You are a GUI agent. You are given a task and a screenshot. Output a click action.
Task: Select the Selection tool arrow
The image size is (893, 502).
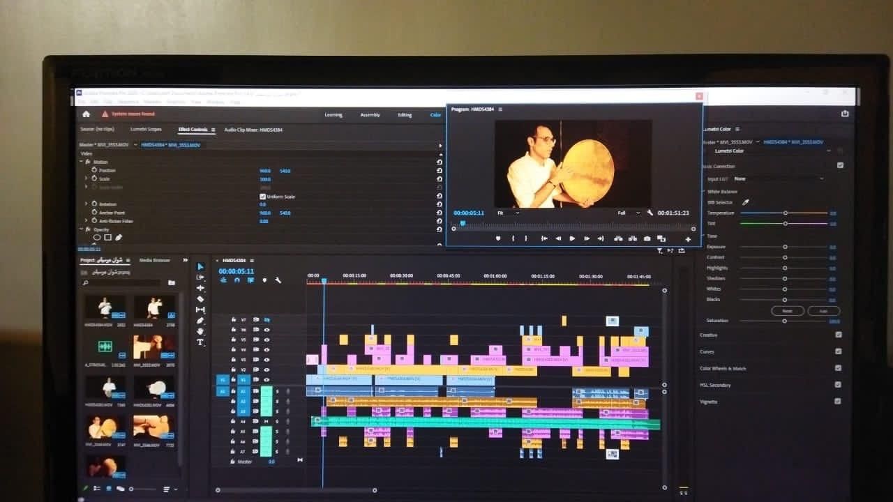(200, 266)
